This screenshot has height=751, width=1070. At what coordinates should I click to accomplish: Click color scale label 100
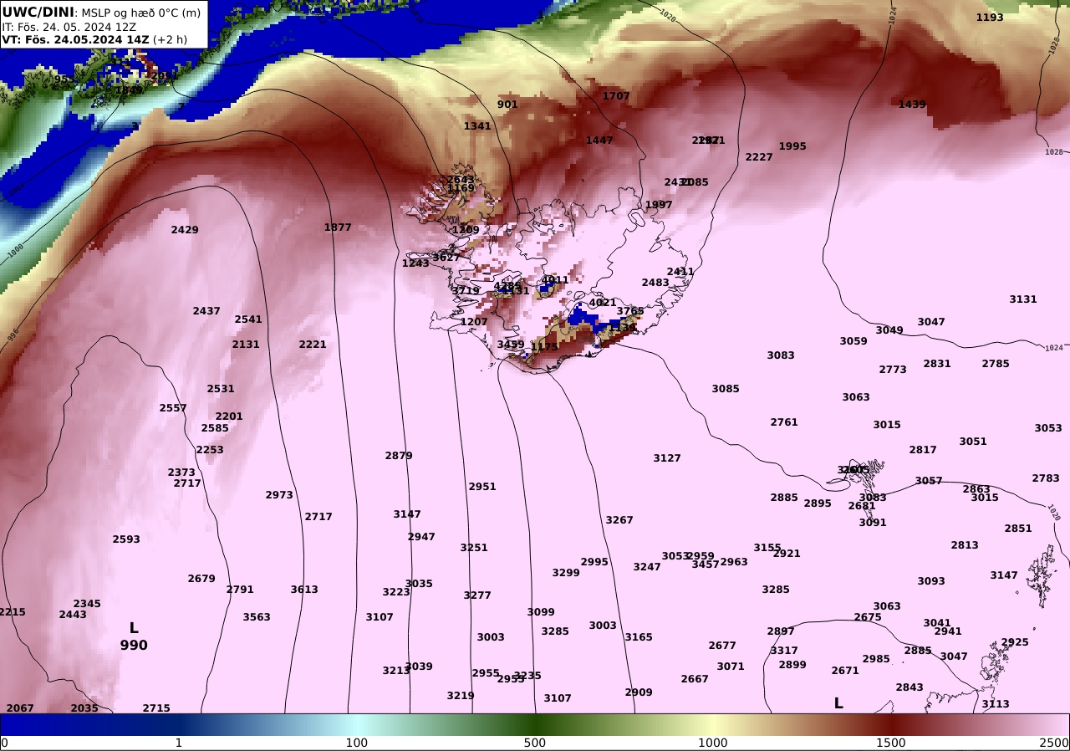pyautogui.click(x=357, y=743)
